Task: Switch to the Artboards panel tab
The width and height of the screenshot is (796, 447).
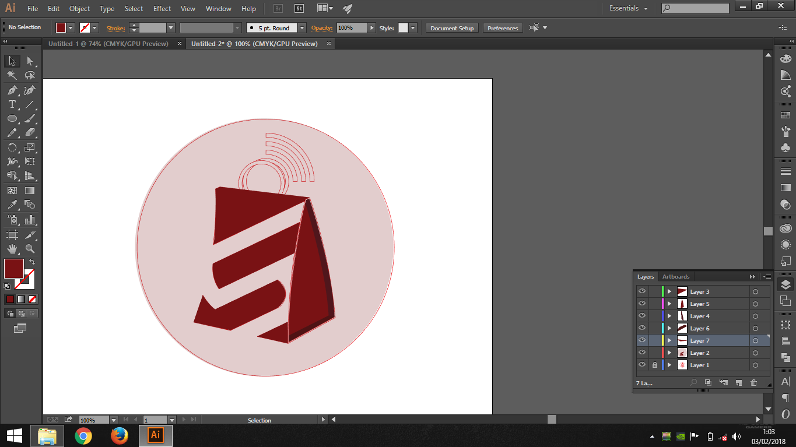Action: pos(676,277)
